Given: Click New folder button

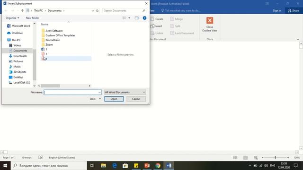Looking at the screenshot, I should pos(32,18).
